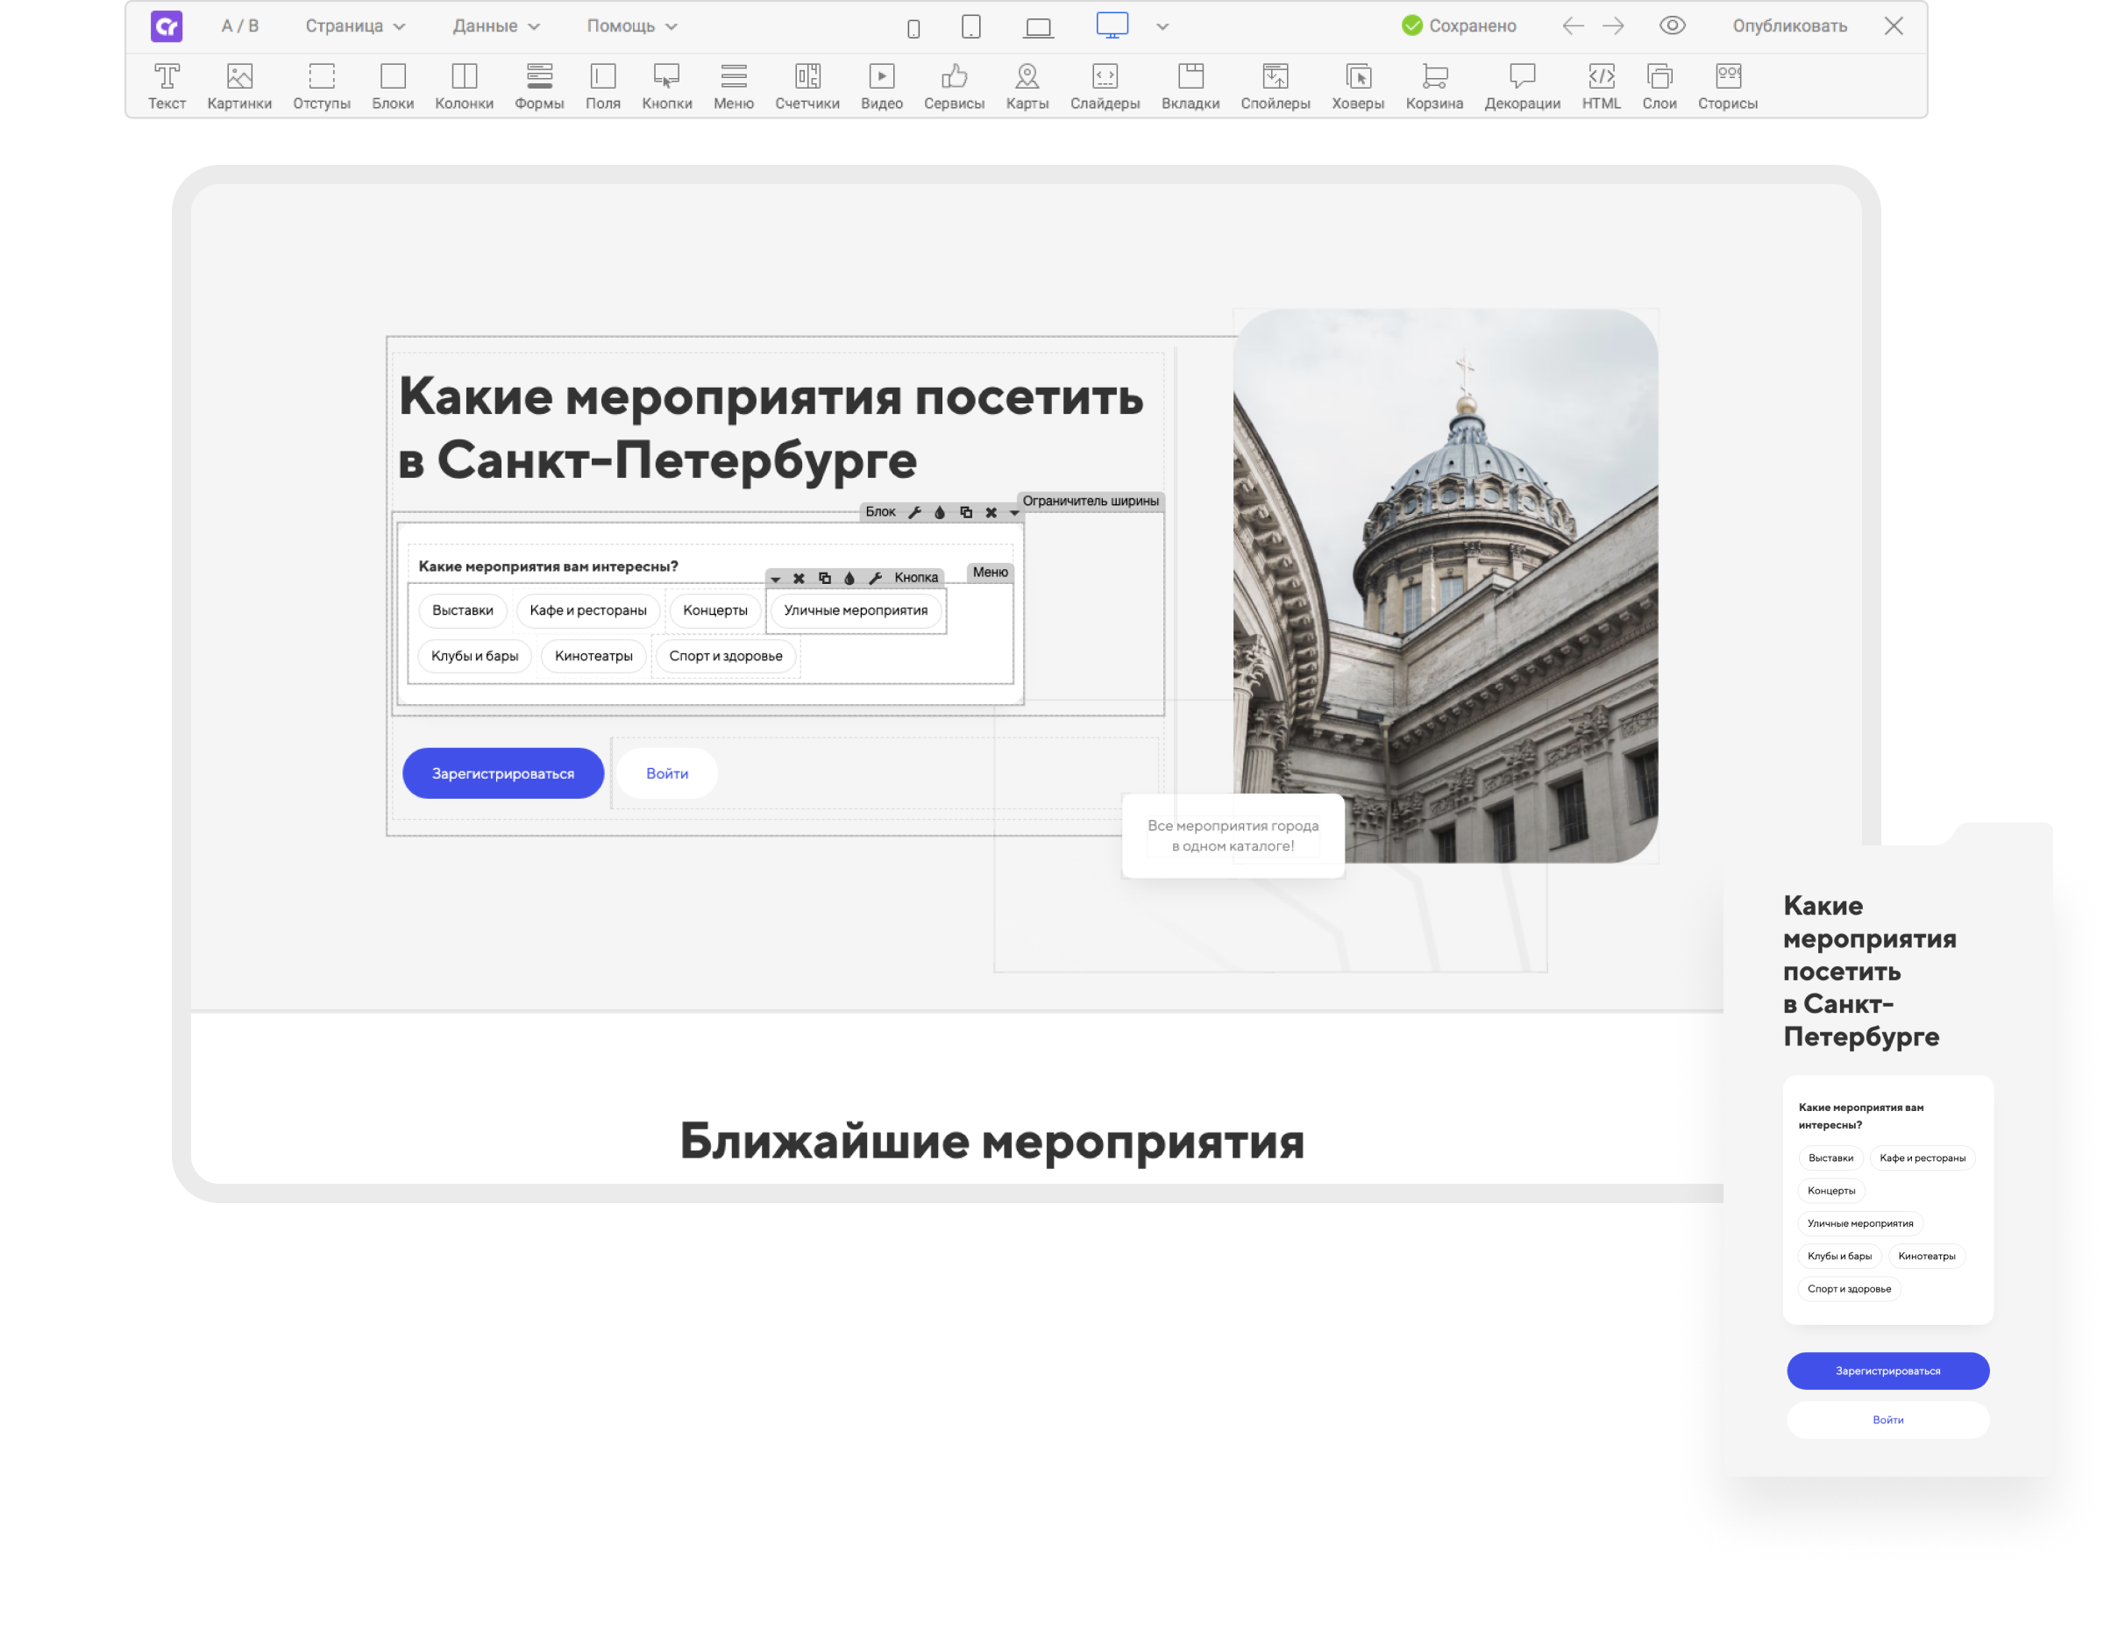Open the Данные menu
This screenshot has width=2111, height=1631.
click(496, 26)
